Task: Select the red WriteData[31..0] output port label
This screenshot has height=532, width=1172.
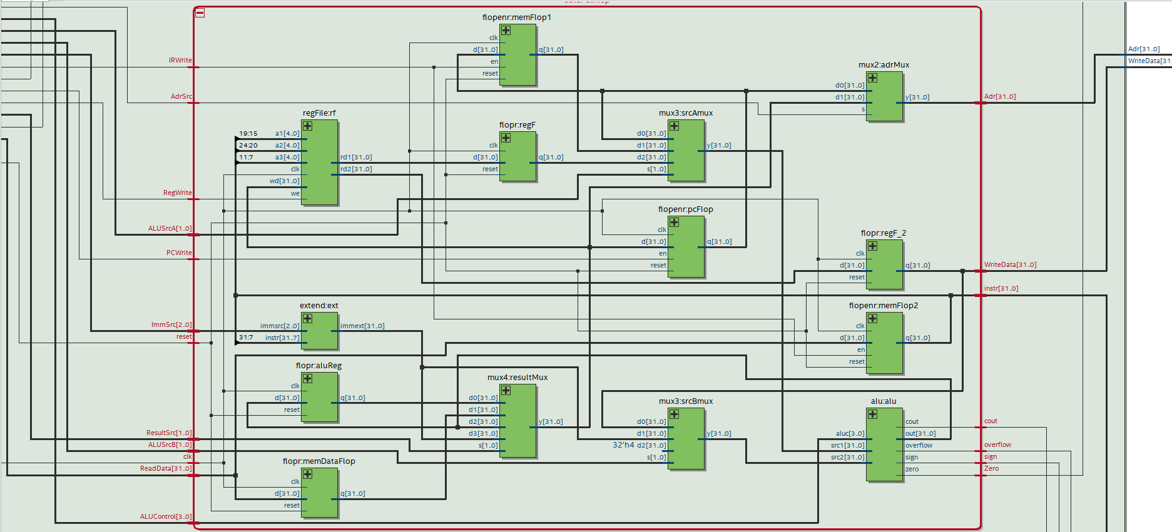Action: click(x=1010, y=265)
